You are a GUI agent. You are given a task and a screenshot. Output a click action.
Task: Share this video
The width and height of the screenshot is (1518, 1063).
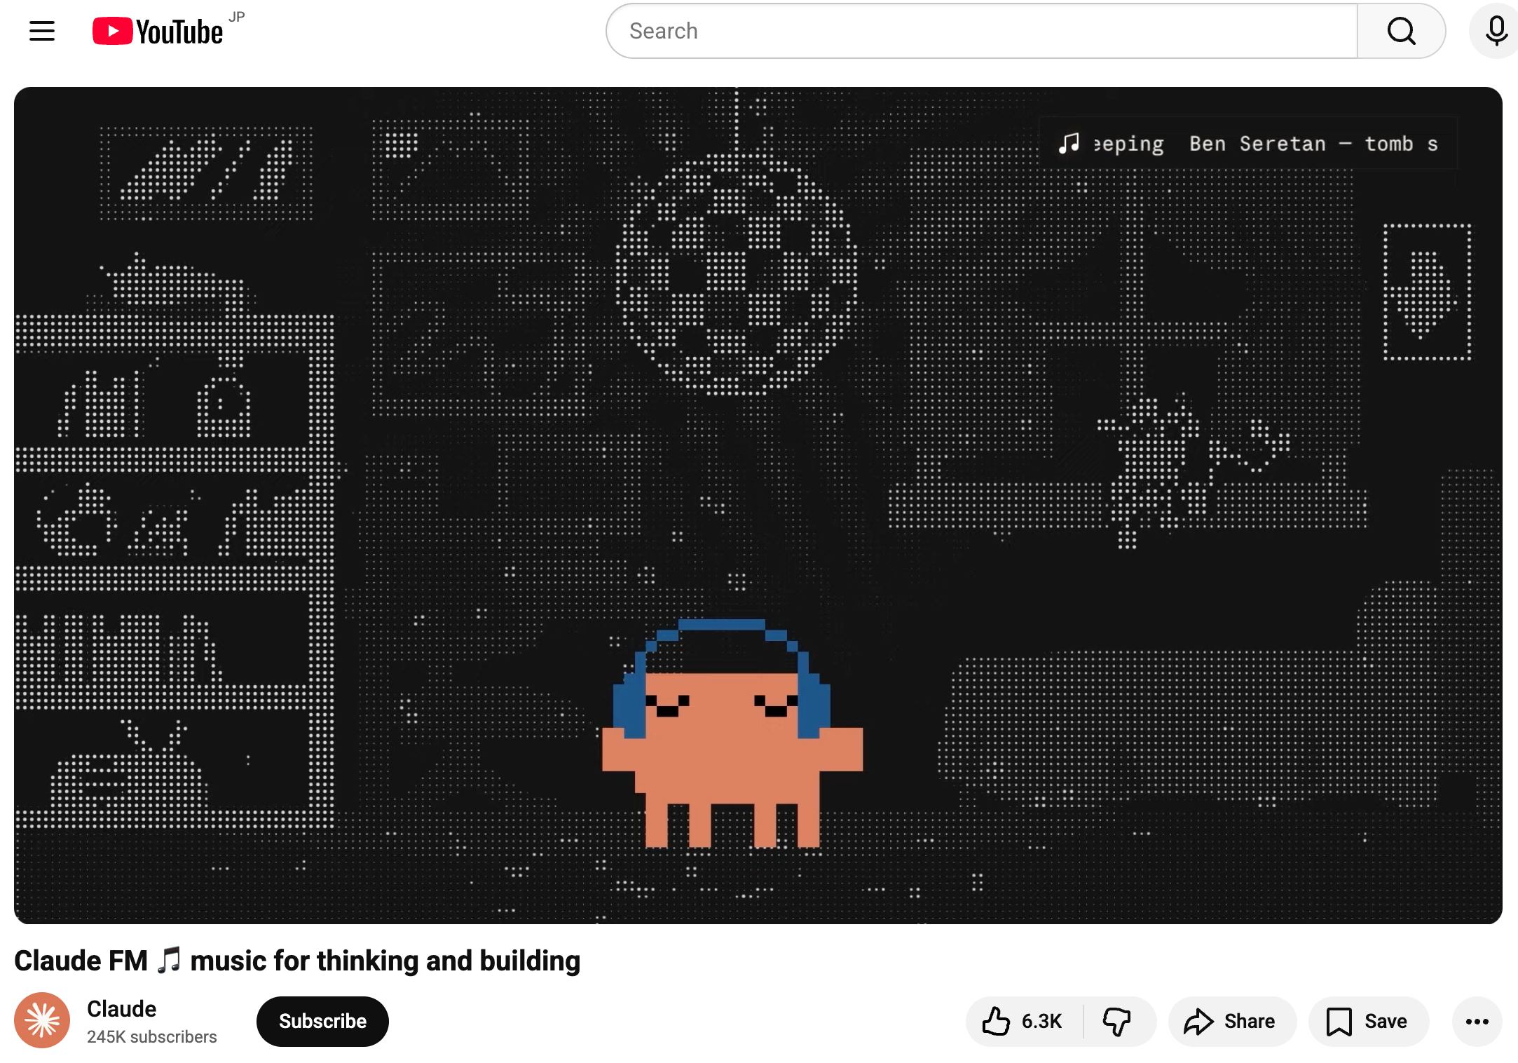point(1232,1021)
